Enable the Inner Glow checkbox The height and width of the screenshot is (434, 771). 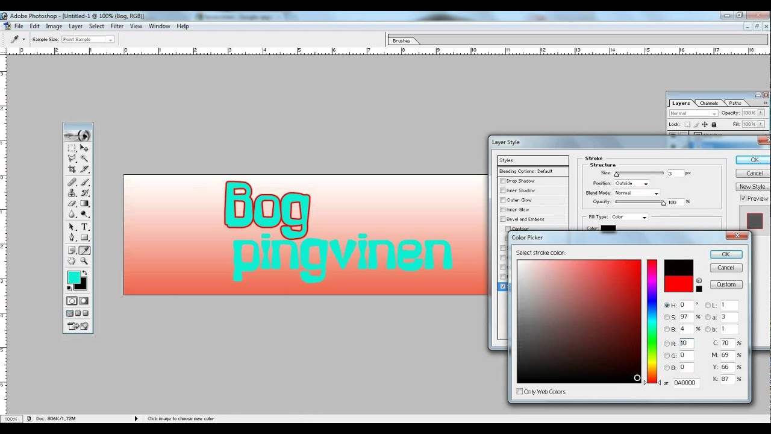tap(503, 210)
